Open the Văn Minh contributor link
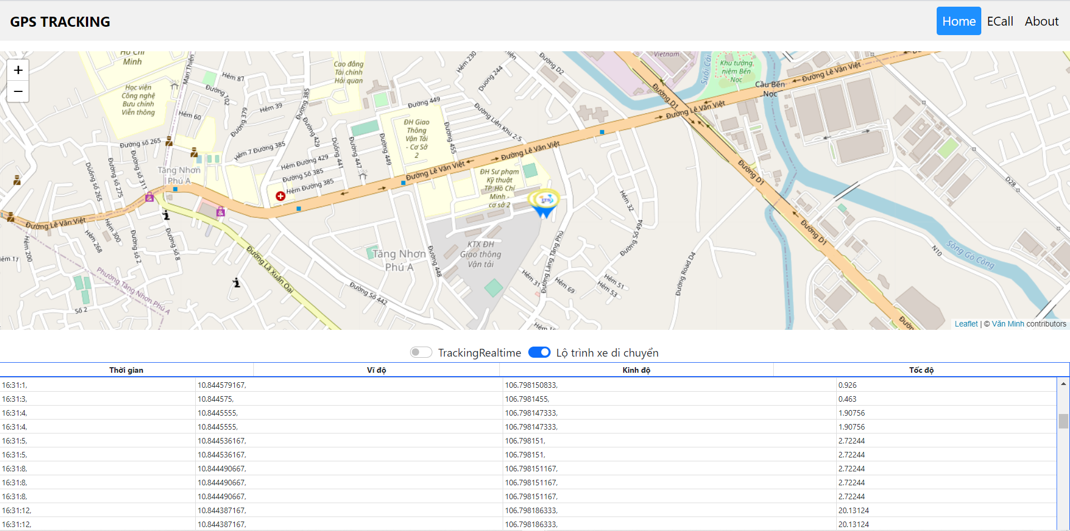 [1006, 324]
